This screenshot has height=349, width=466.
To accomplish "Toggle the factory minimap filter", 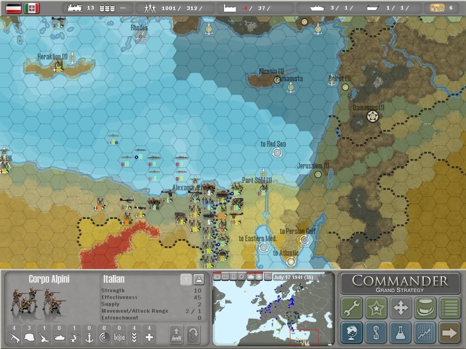I will (226, 277).
